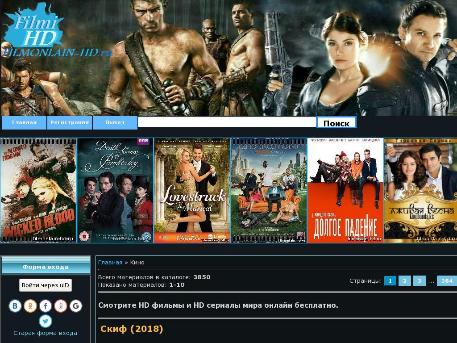Sign in with the Google icon

point(76,306)
